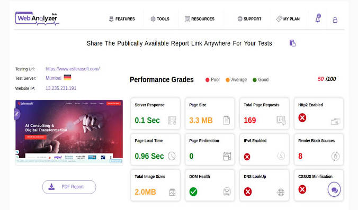
Task: Copy the public report link icon
Action: point(292,43)
